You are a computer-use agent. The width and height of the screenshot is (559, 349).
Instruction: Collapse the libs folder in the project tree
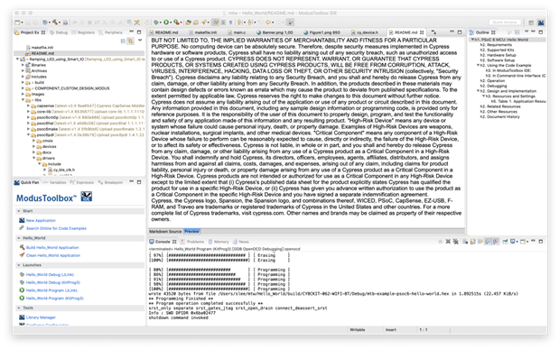click(x=23, y=100)
